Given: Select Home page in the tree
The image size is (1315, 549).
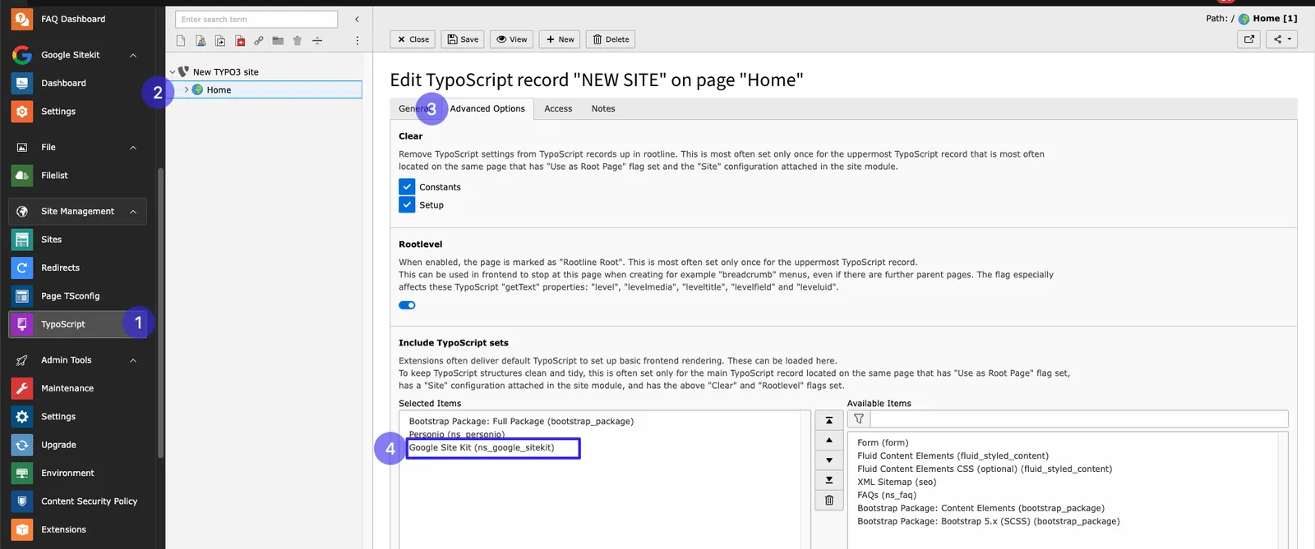Looking at the screenshot, I should click(219, 90).
